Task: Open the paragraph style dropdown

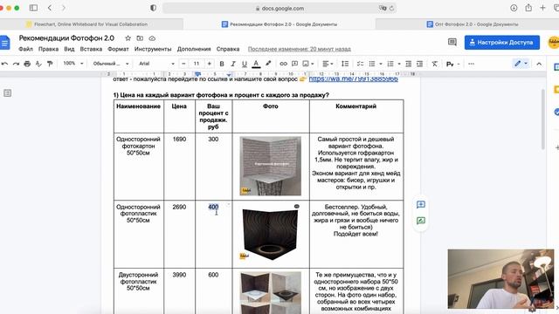Action: click(111, 64)
